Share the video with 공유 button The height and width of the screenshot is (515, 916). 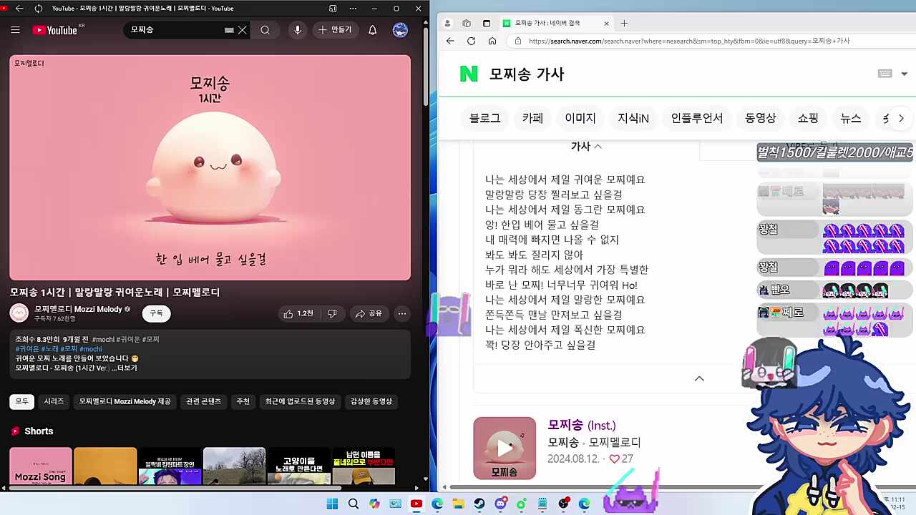click(369, 313)
